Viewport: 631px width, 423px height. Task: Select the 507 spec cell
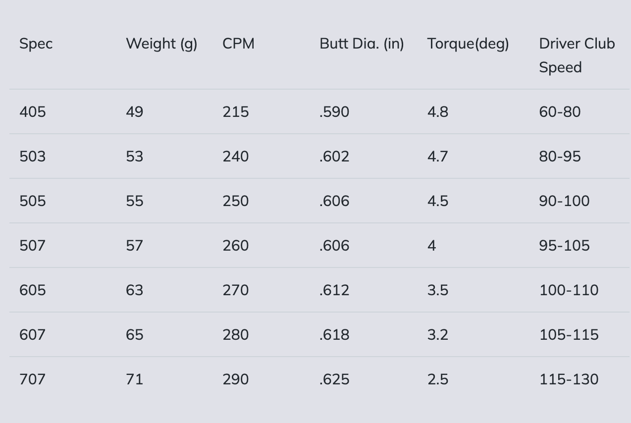coord(32,246)
